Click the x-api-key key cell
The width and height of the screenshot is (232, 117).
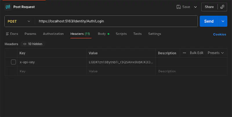pyautogui.click(x=52, y=62)
